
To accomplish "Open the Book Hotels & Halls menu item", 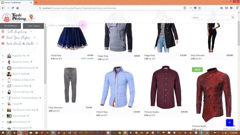I will coord(20,43).
